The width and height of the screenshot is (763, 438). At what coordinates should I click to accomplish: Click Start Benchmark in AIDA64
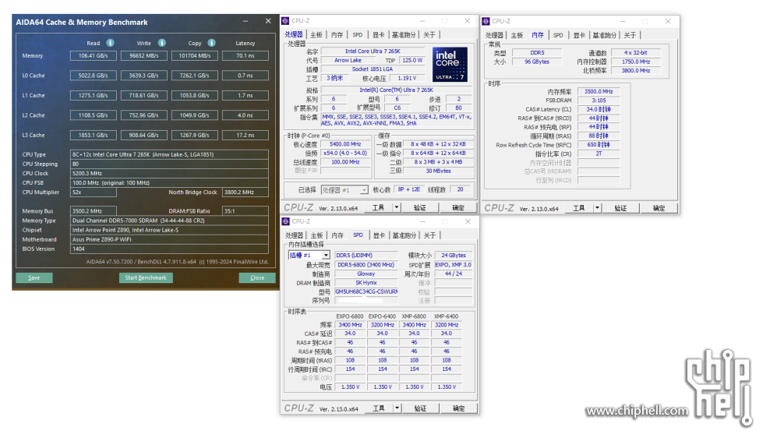tap(146, 277)
